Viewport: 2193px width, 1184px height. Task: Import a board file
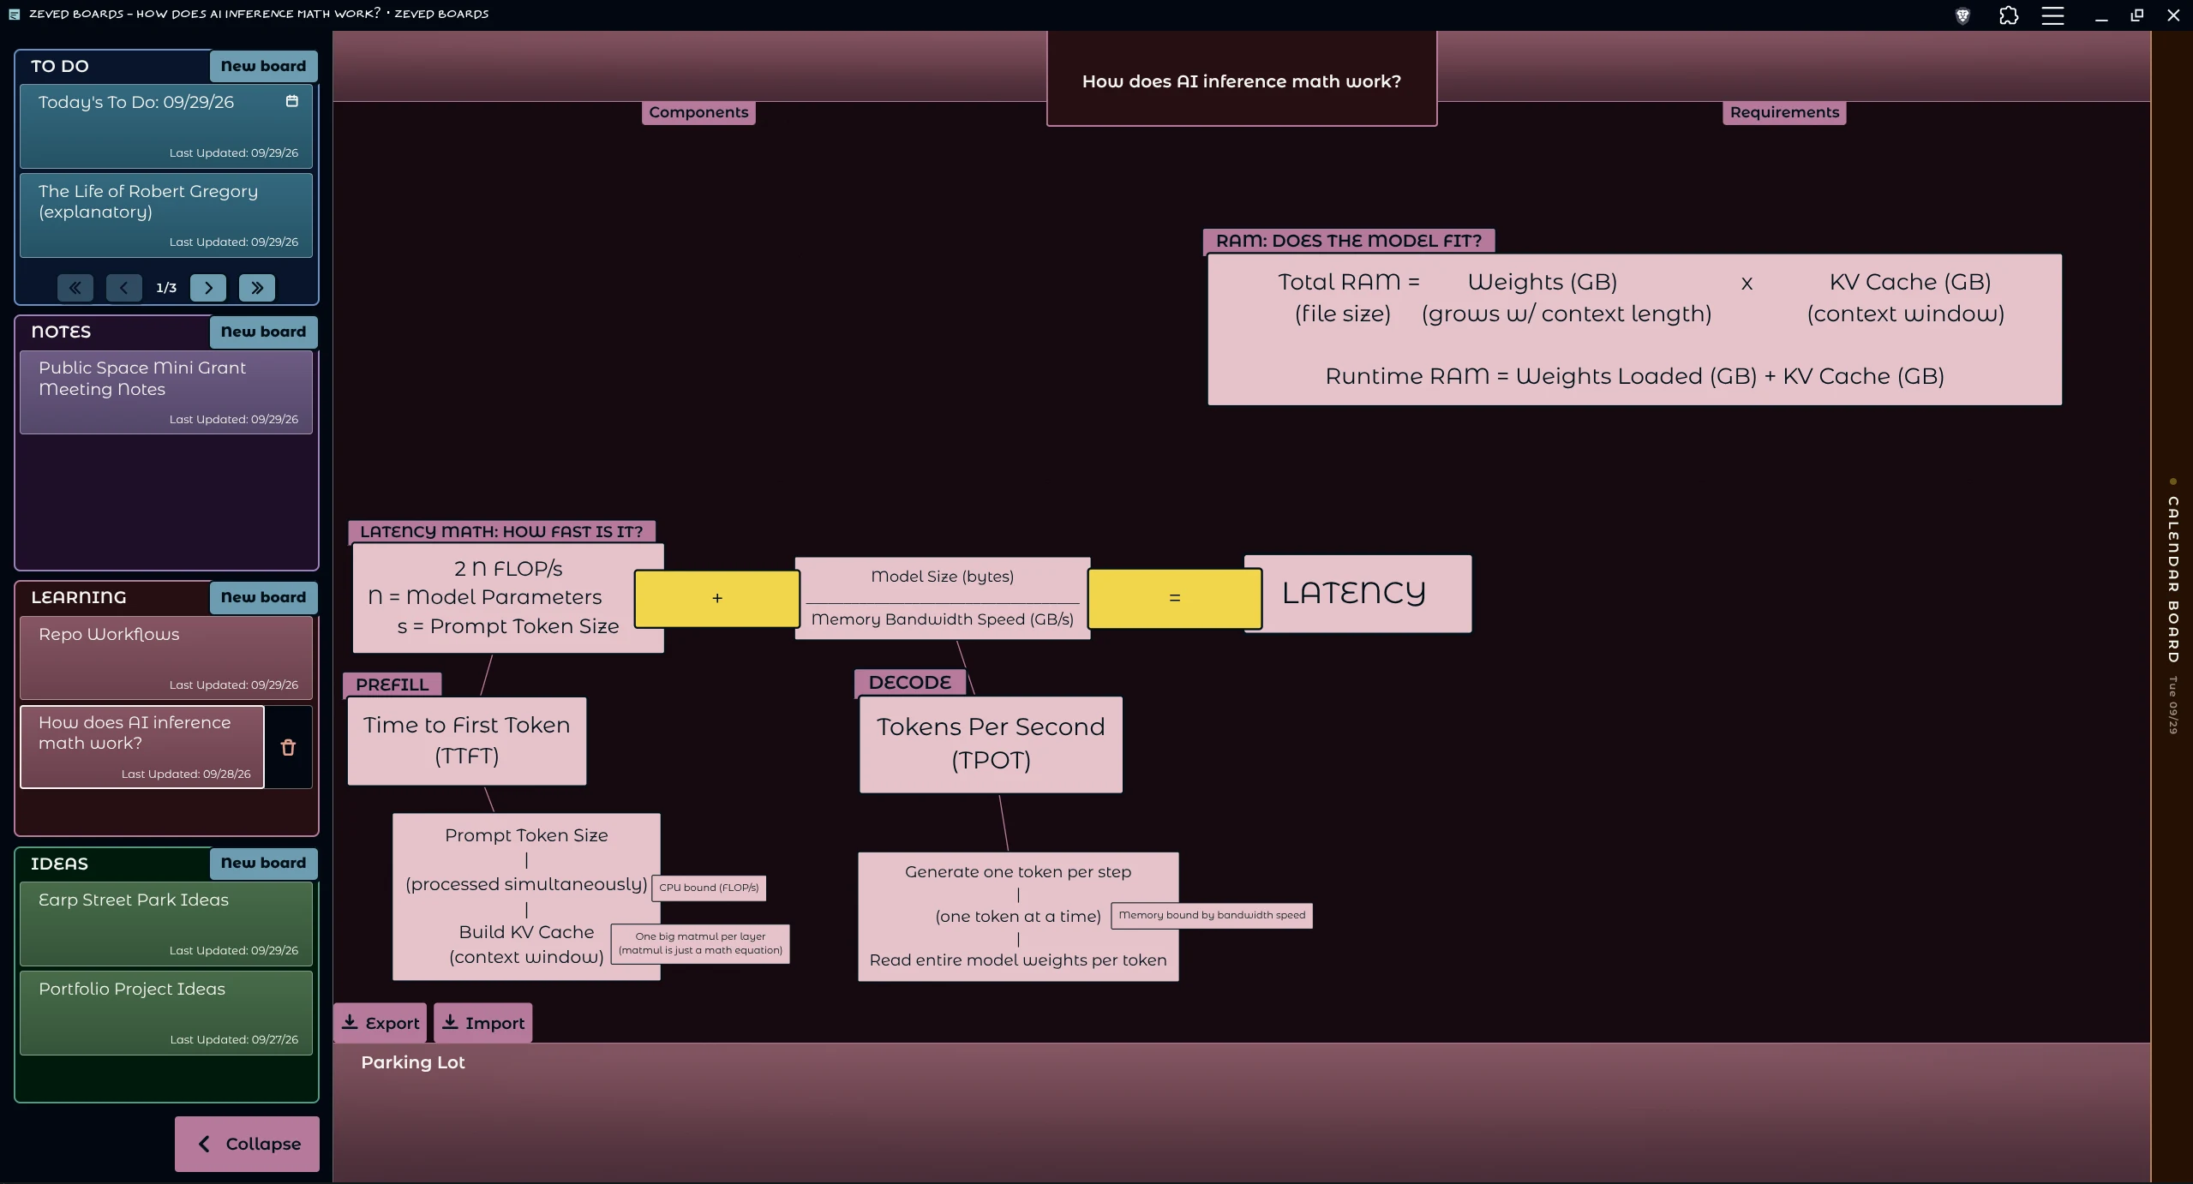coord(482,1023)
